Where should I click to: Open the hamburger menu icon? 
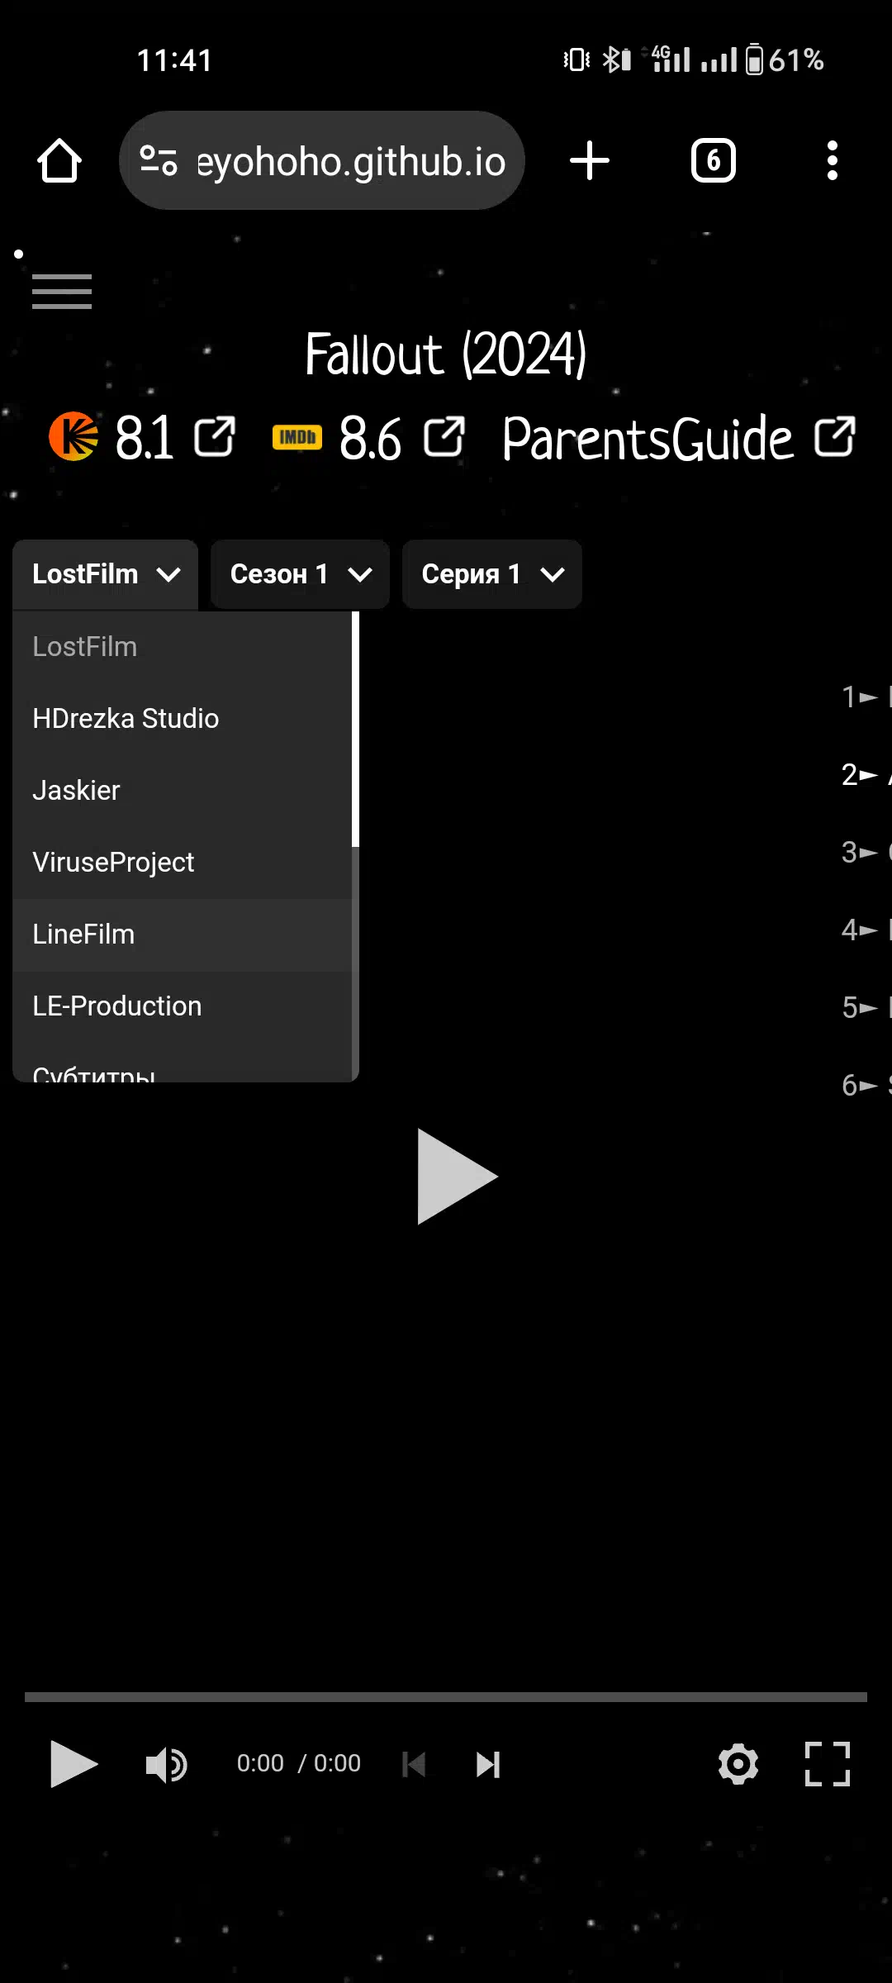coord(62,291)
